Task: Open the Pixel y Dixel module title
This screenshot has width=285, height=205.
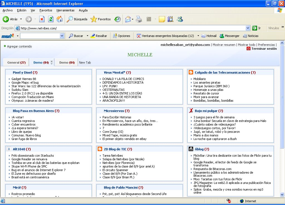Action: point(22,72)
